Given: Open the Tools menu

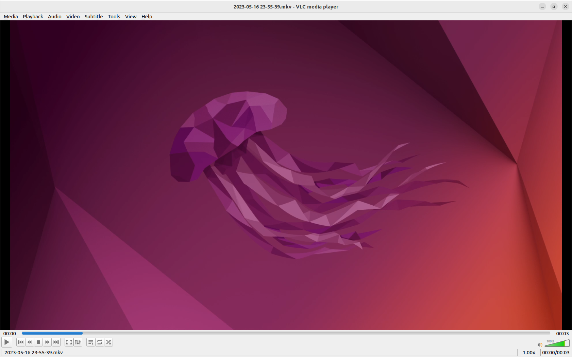Looking at the screenshot, I should click(x=114, y=17).
